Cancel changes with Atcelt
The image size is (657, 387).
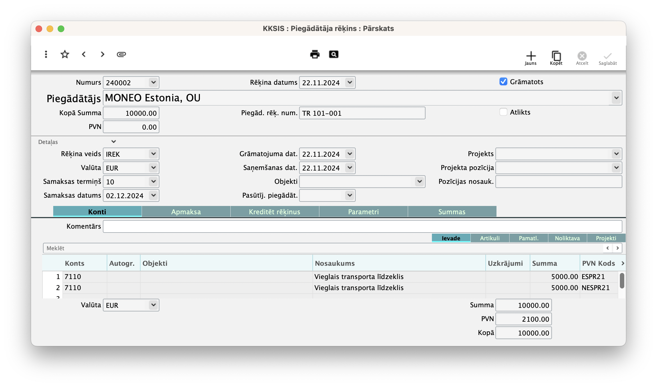point(582,58)
